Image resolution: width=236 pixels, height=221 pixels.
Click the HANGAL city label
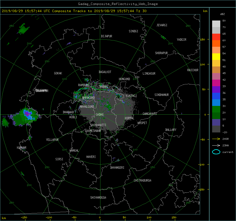(x=74, y=151)
